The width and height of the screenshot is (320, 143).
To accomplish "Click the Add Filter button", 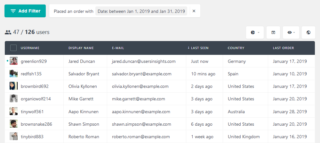I will 25,11.
